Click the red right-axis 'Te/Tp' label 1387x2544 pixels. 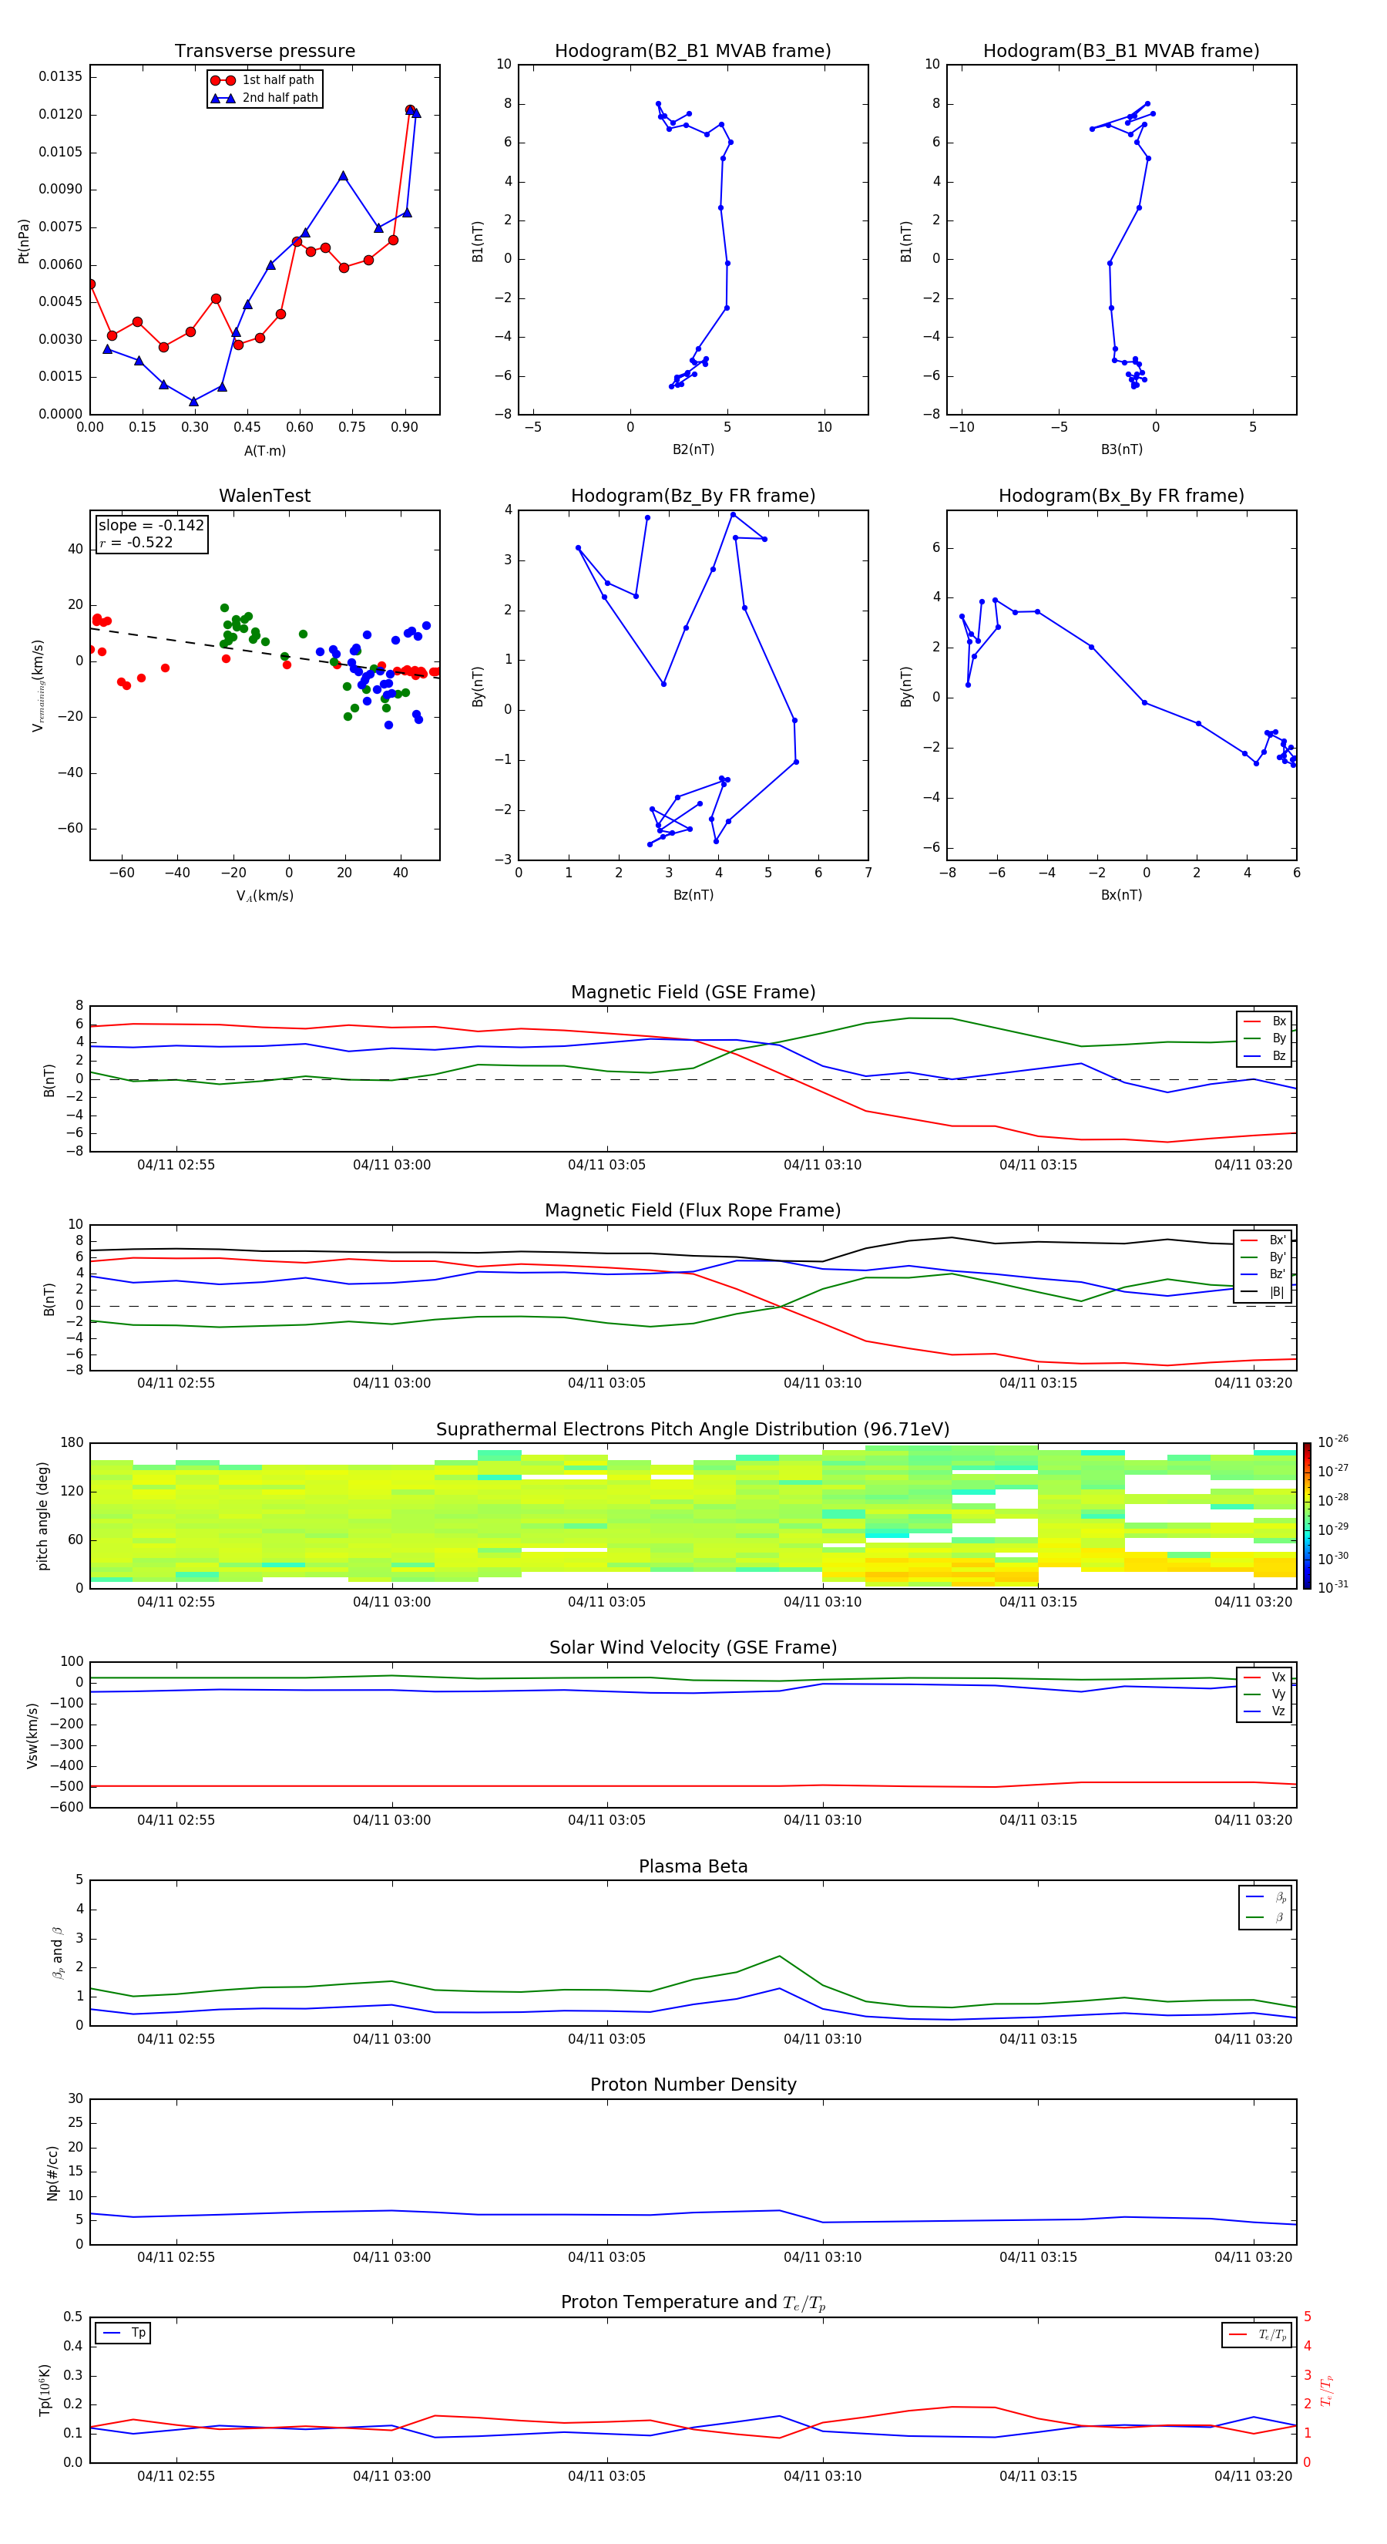click(x=1327, y=2390)
